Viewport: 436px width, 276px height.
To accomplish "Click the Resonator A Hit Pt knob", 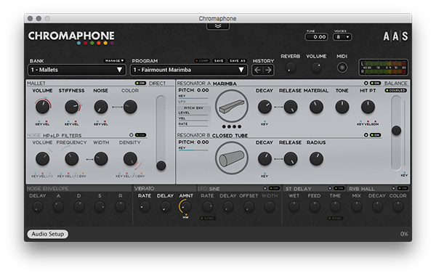I will tap(368, 107).
